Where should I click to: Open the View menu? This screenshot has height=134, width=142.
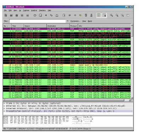(15, 10)
